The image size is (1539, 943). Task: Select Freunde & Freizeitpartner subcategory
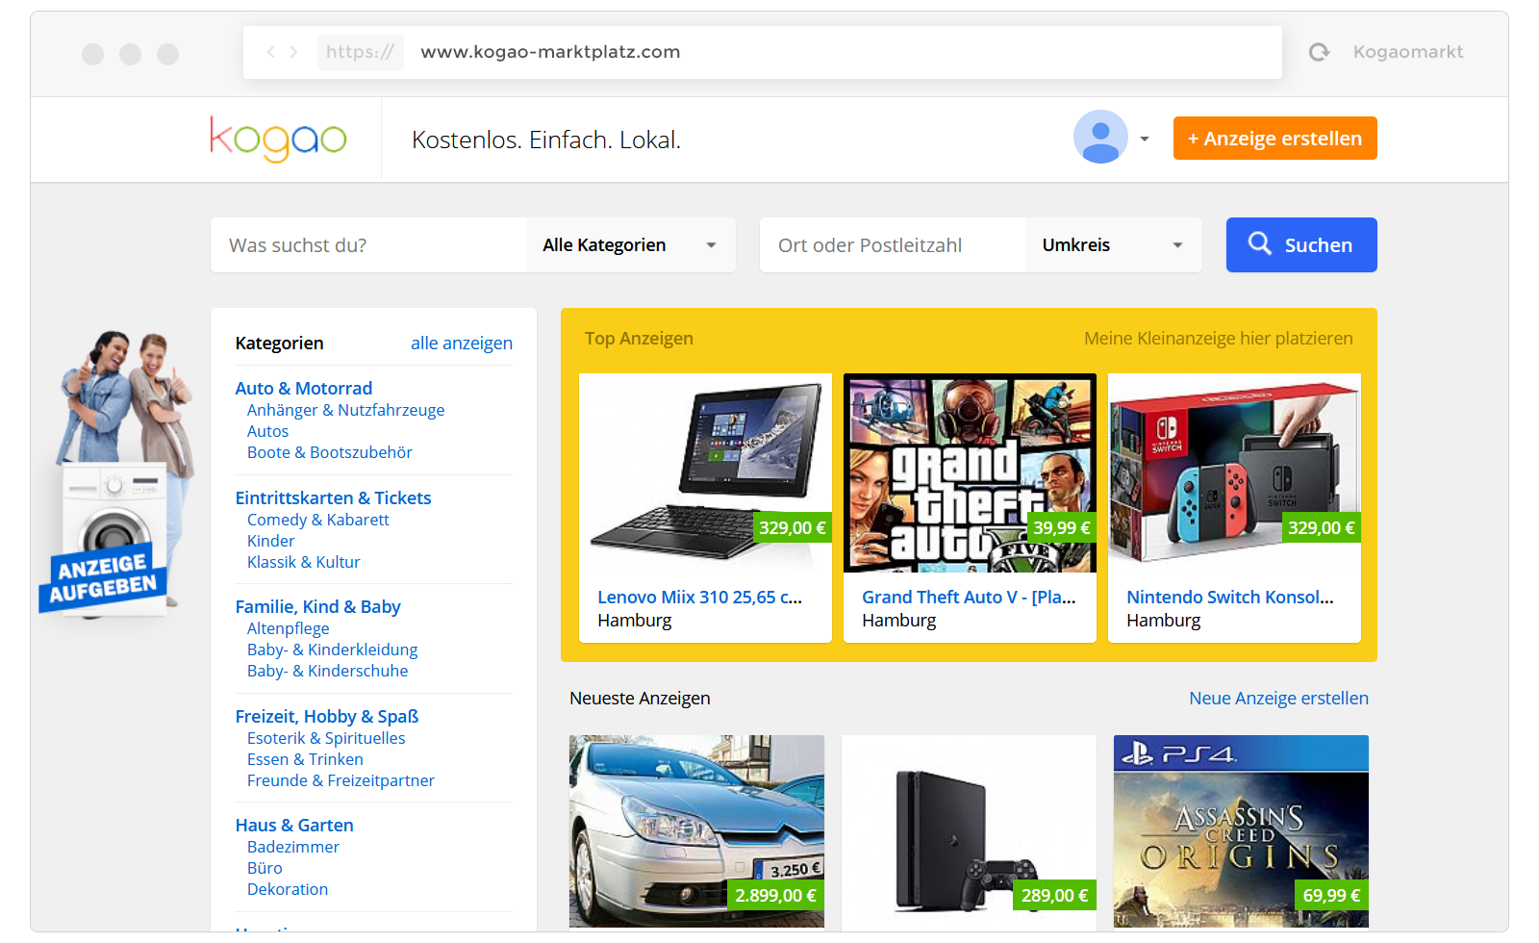pyautogui.click(x=341, y=780)
